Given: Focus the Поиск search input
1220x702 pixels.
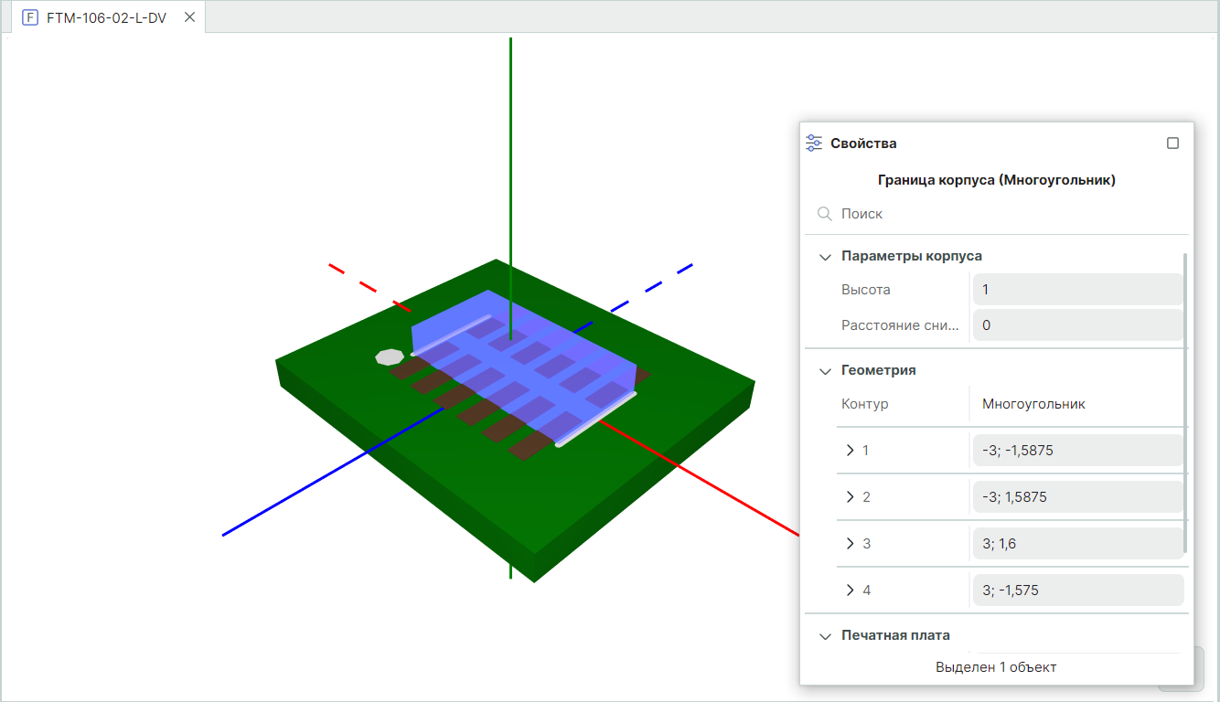Looking at the screenshot, I should click(x=1006, y=214).
